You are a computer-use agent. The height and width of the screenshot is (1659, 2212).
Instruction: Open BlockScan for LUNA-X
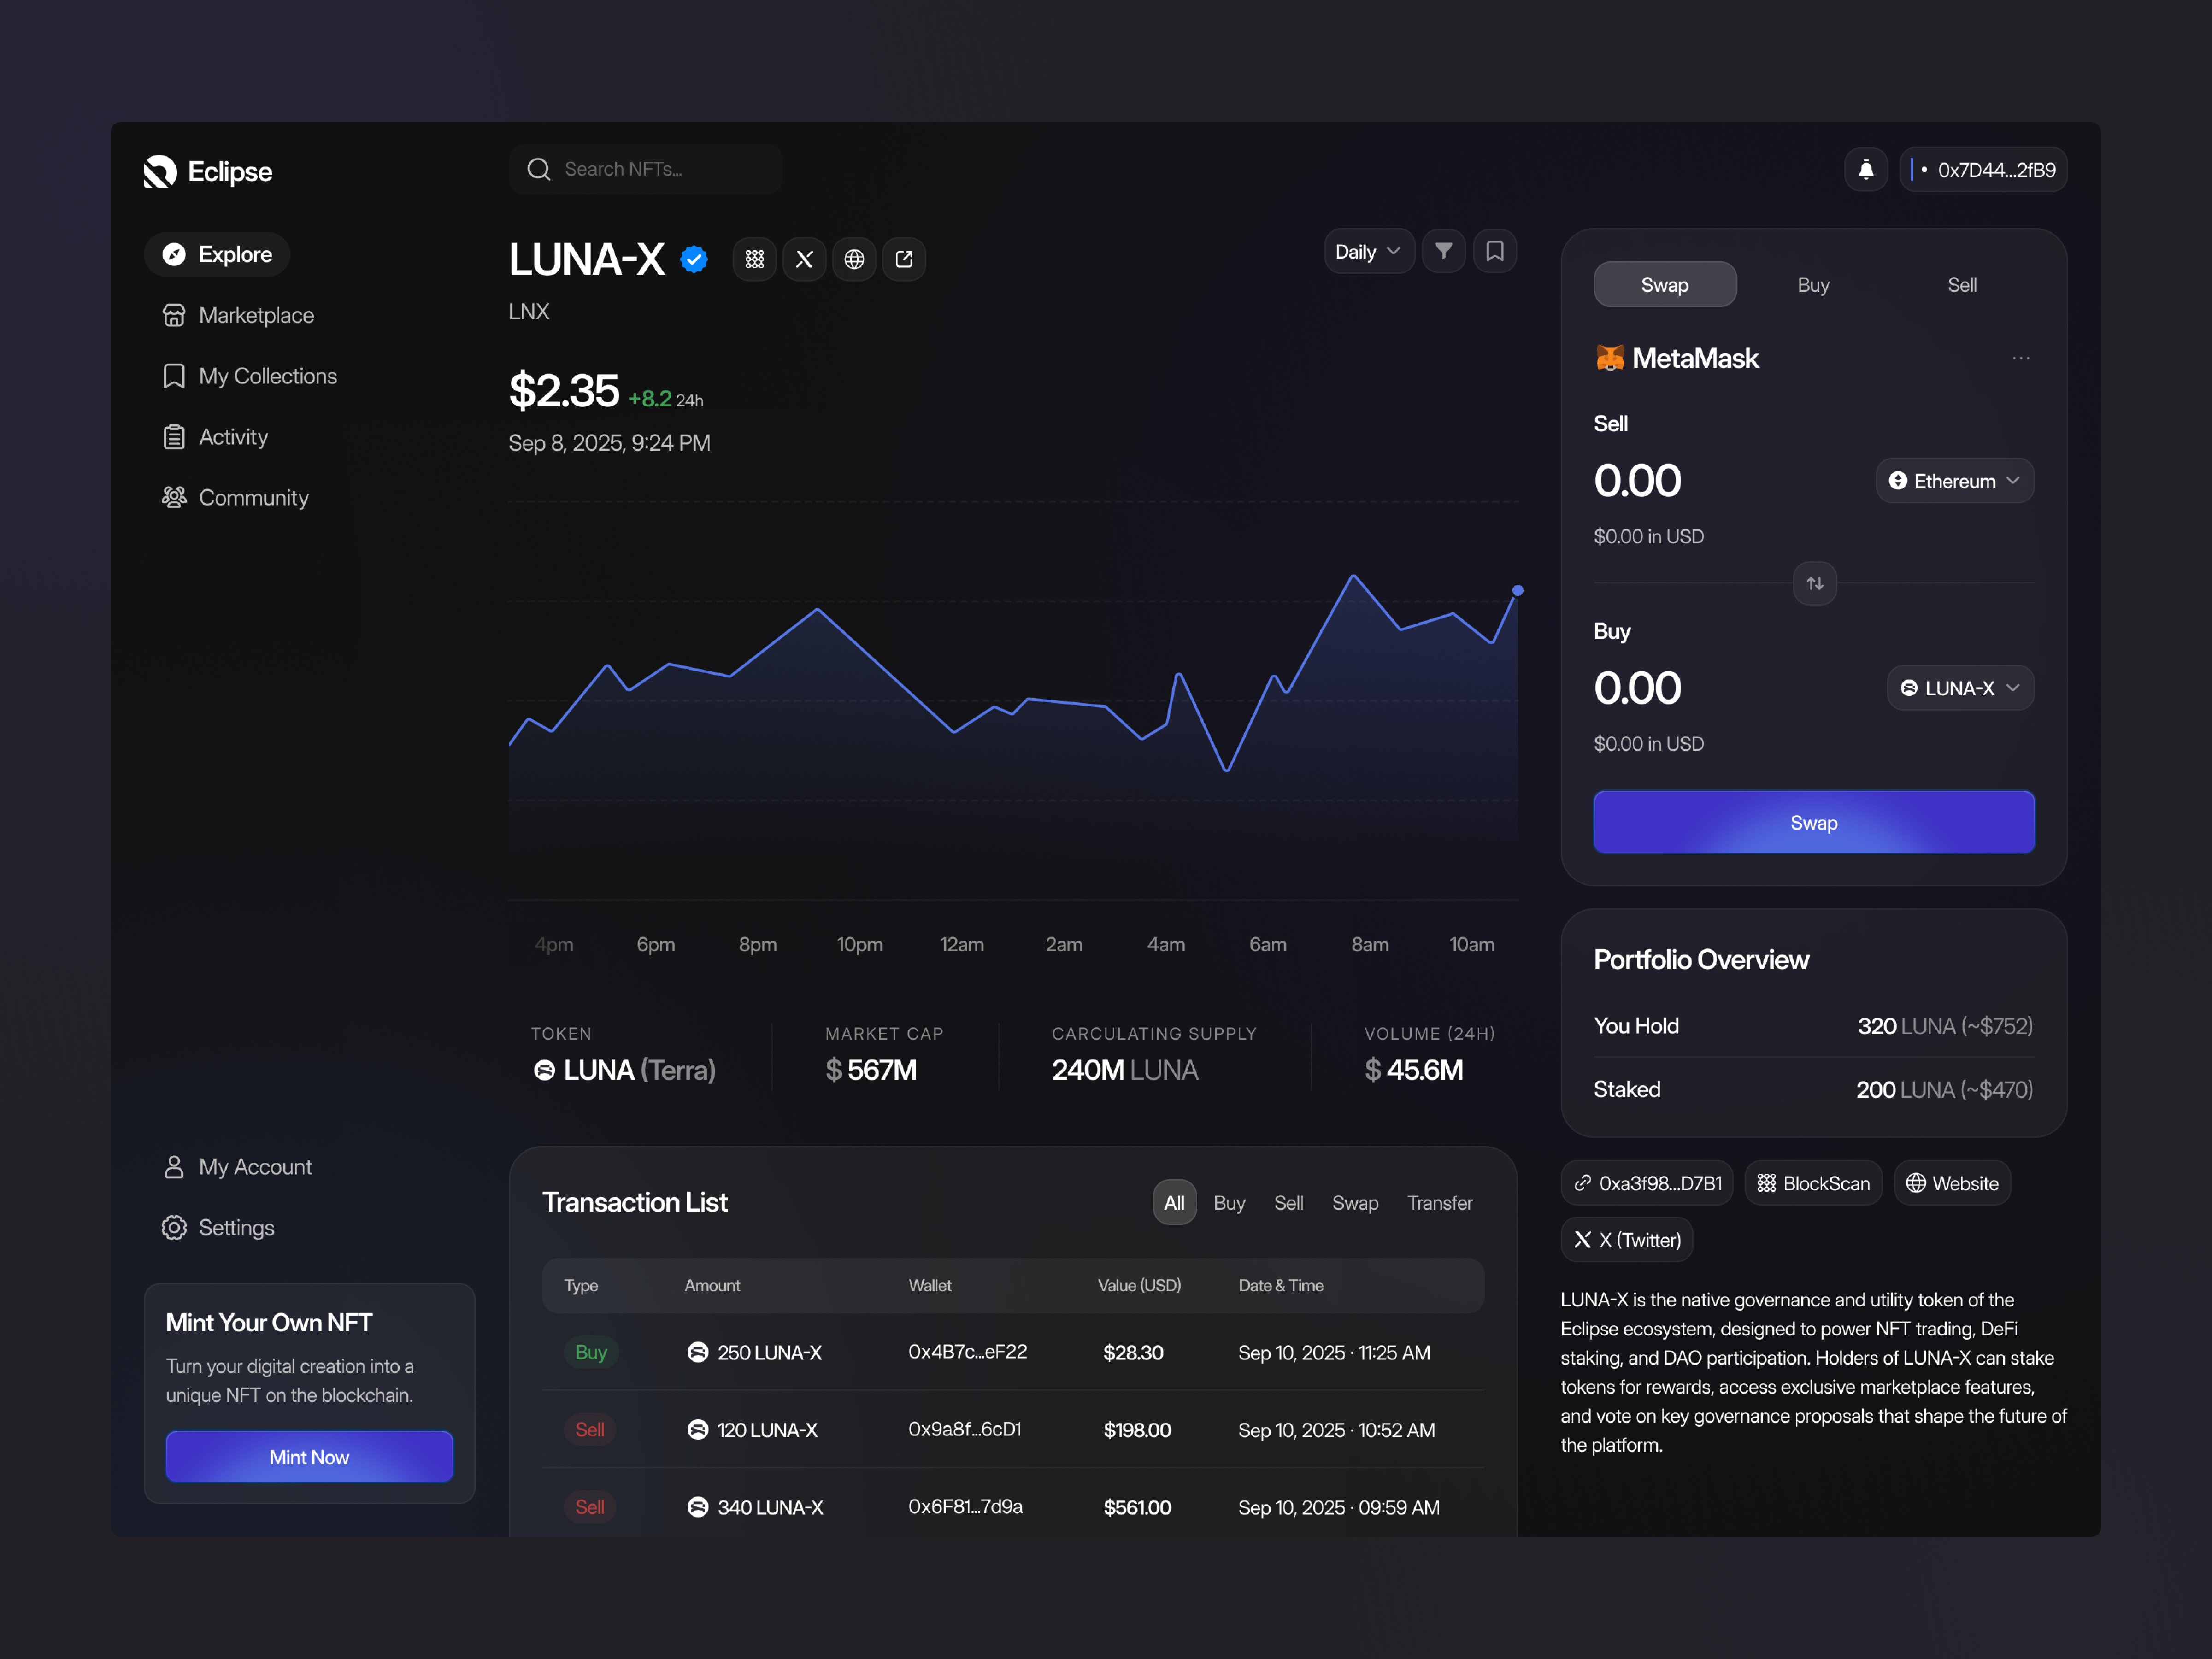point(1813,1183)
